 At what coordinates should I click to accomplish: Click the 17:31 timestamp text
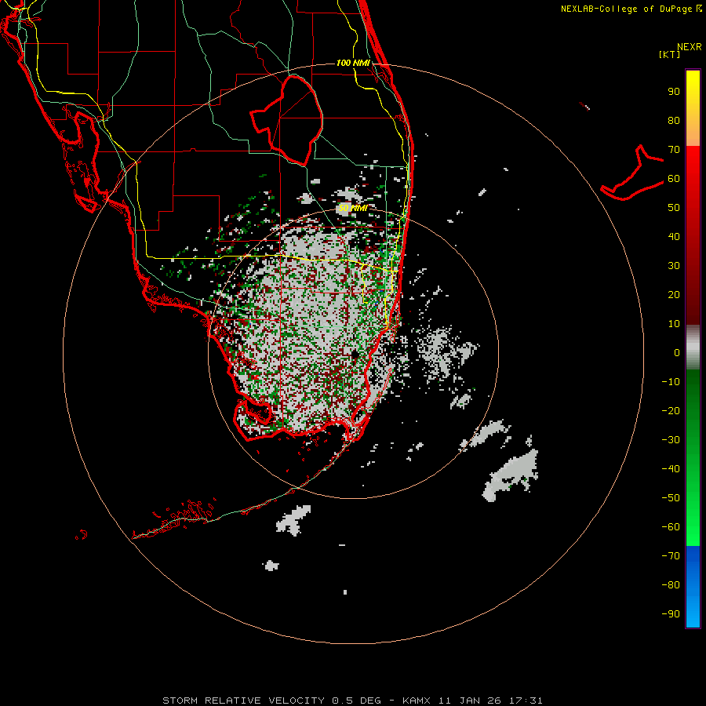point(526,701)
